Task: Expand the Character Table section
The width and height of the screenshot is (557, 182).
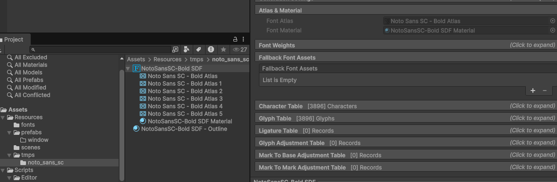Action: point(406,106)
